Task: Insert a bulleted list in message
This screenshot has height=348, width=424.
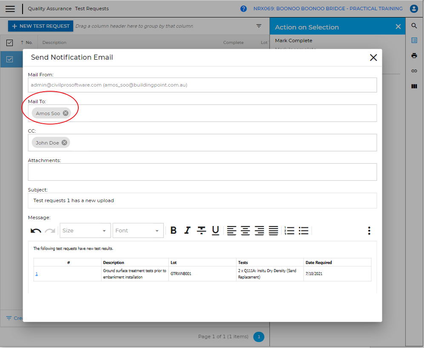Action: 304,231
